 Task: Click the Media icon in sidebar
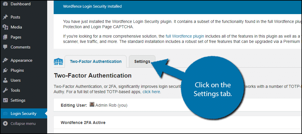(x=5, y=27)
